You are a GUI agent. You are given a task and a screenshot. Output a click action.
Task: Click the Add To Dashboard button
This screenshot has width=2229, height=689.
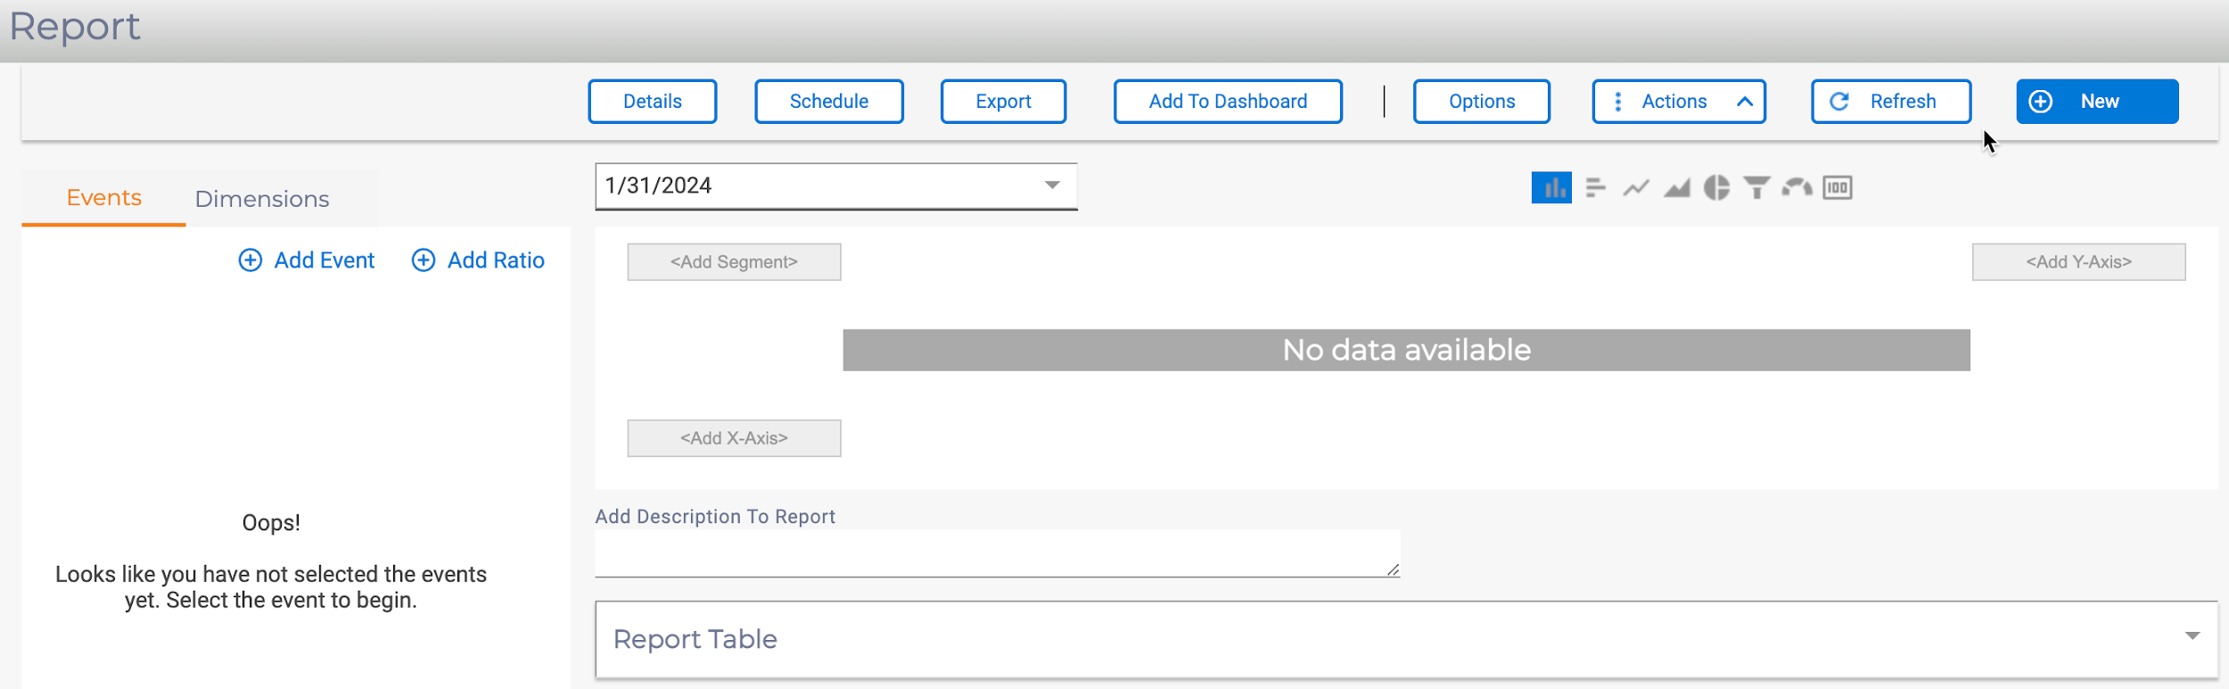click(x=1228, y=102)
